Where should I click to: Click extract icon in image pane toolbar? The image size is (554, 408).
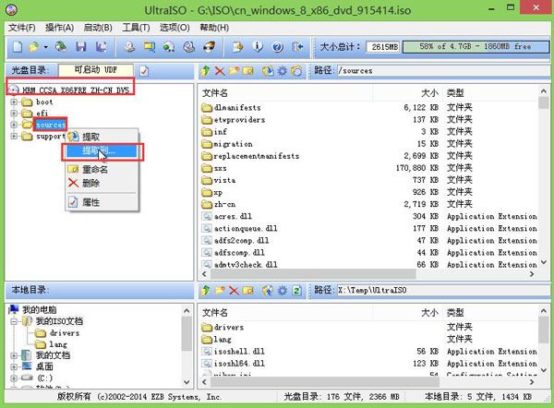click(x=268, y=71)
